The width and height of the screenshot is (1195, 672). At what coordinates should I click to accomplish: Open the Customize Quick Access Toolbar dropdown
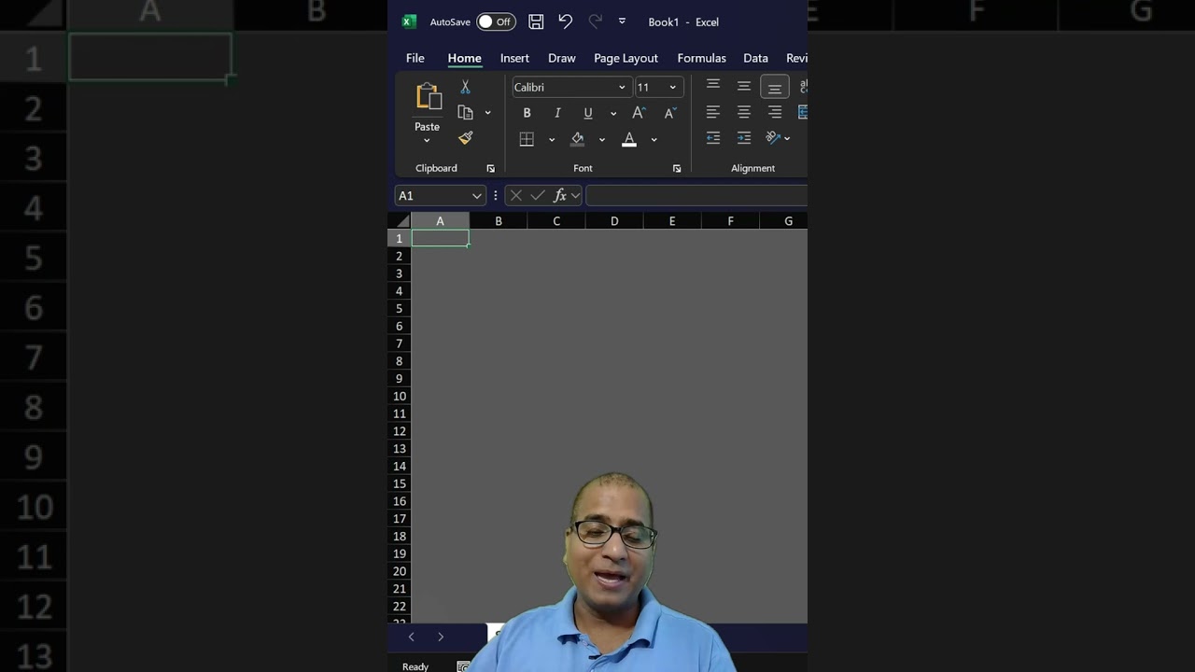622,21
